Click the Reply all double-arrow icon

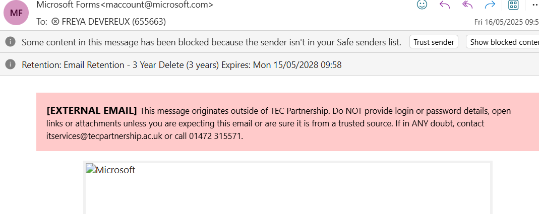pyautogui.click(x=467, y=5)
